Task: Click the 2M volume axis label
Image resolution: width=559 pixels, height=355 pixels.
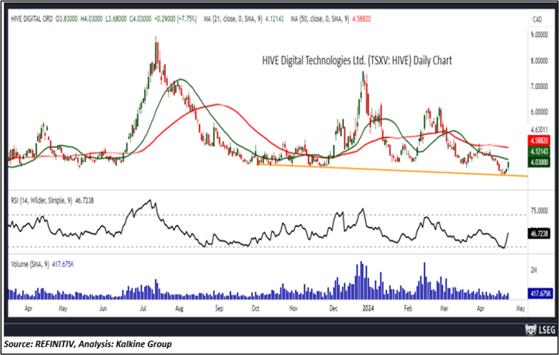Action: click(534, 271)
